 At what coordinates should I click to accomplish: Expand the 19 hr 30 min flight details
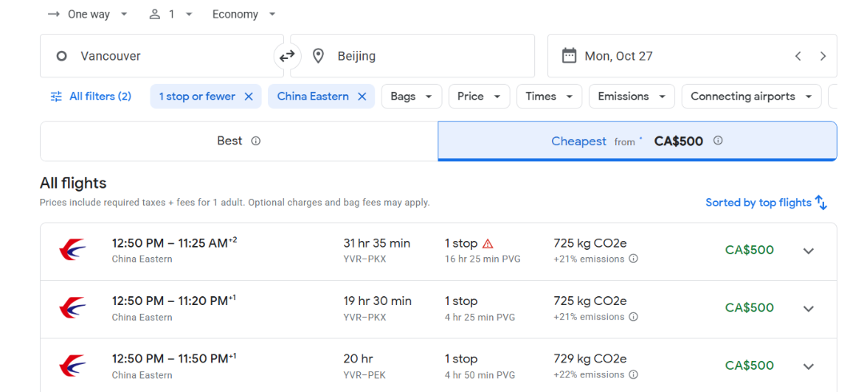point(808,308)
